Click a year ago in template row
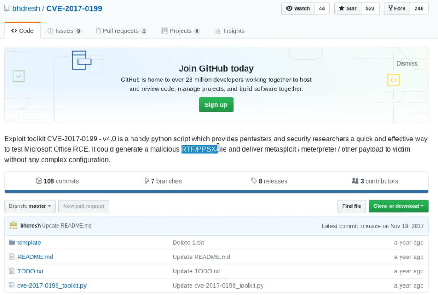This screenshot has height=295, width=438. (x=409, y=243)
